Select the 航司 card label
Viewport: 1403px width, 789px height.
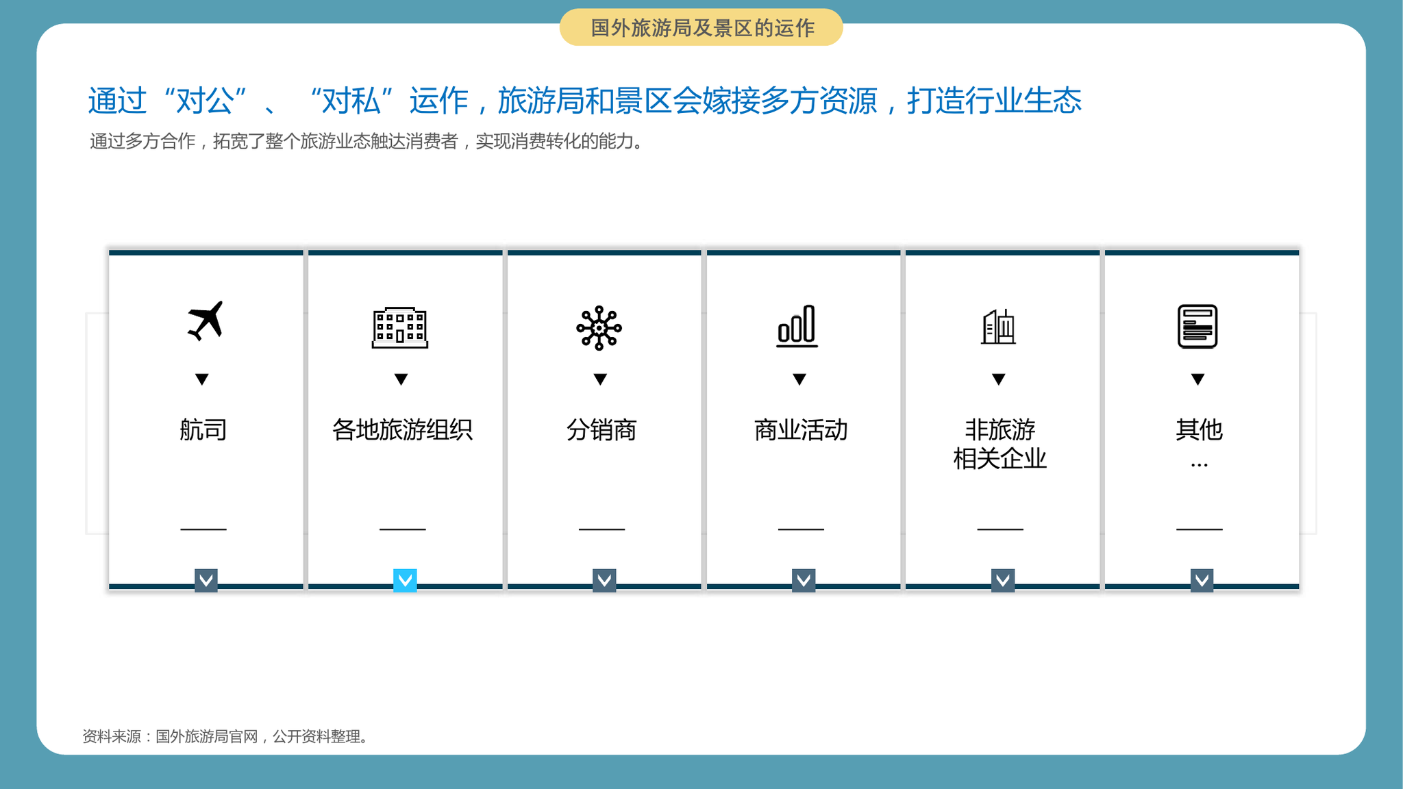[x=203, y=430]
